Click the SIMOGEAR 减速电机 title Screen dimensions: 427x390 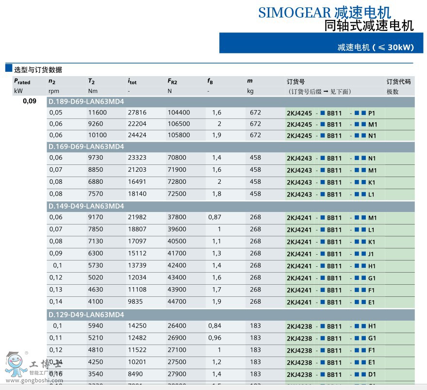tap(324, 12)
